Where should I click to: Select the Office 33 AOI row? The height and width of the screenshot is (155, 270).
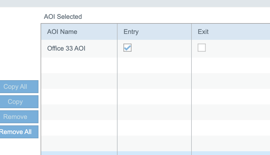[x=66, y=48]
